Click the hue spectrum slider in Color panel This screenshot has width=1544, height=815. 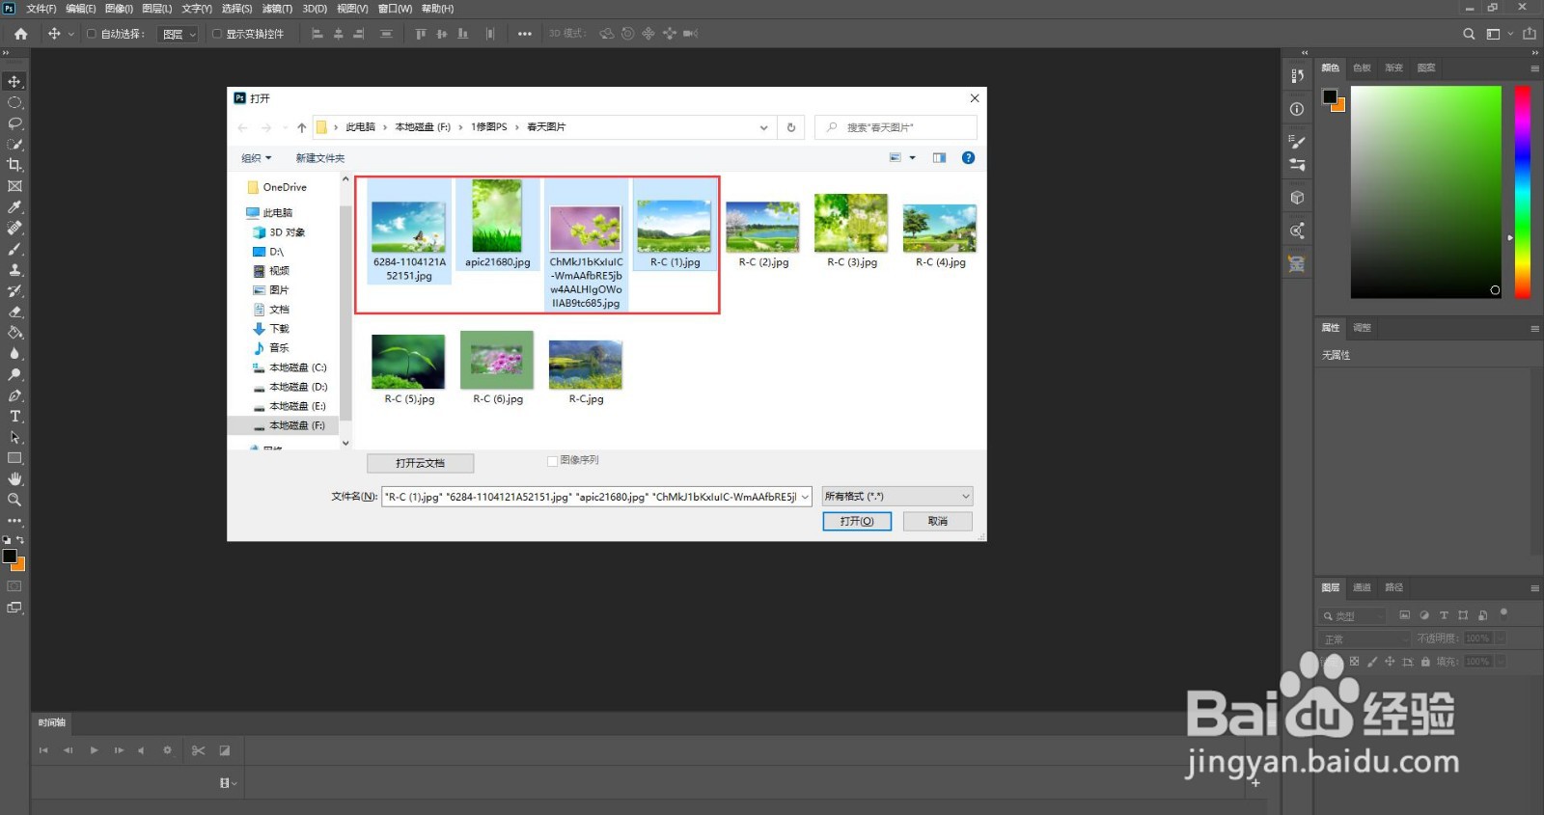1522,192
